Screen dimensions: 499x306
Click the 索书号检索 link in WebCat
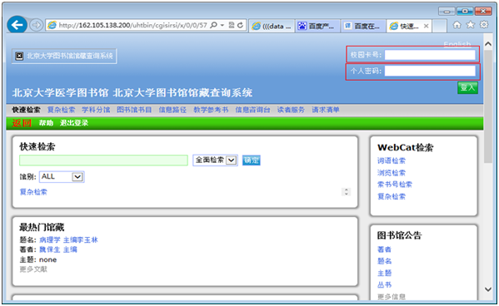[x=395, y=185]
